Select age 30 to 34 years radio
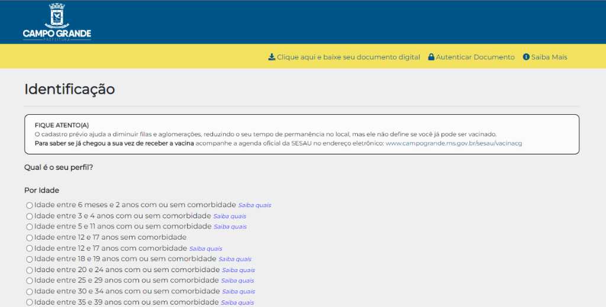Screen dimensions: 606x307 pyautogui.click(x=30, y=292)
